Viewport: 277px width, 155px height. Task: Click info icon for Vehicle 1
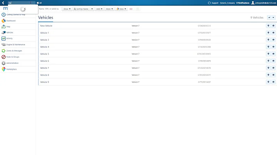(x=273, y=33)
